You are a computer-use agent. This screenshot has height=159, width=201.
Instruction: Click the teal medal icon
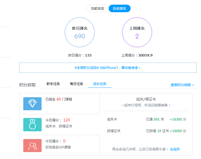point(32,125)
